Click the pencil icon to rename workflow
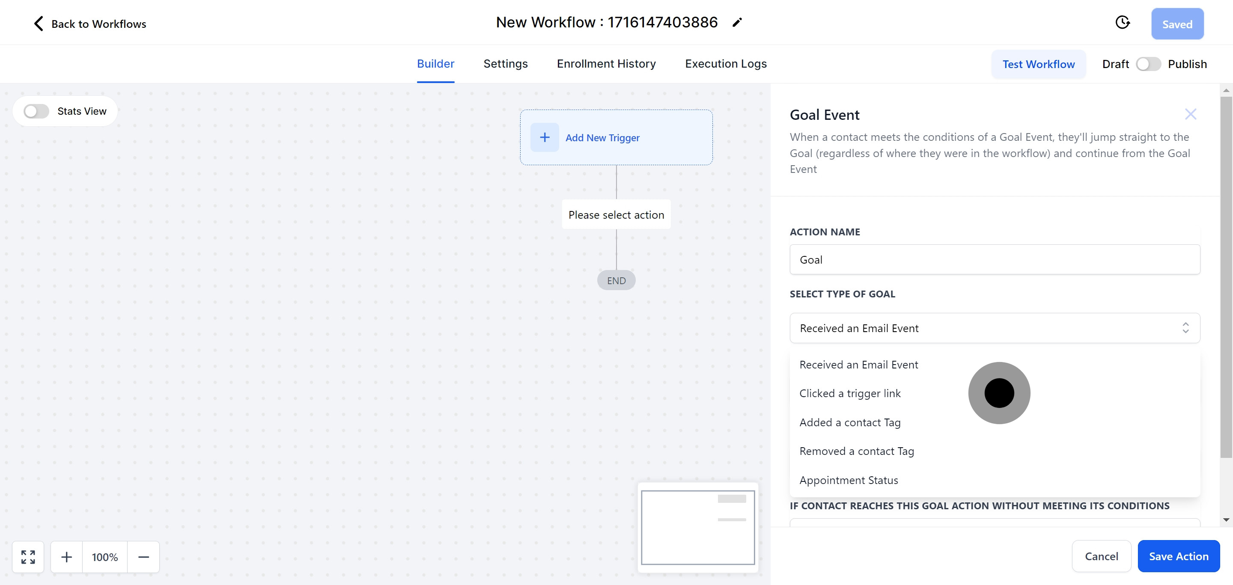This screenshot has height=585, width=1233. [737, 23]
